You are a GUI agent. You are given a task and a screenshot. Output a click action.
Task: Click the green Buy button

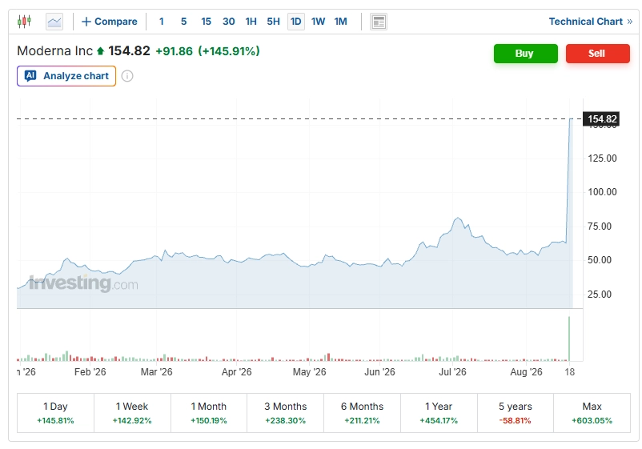click(526, 54)
